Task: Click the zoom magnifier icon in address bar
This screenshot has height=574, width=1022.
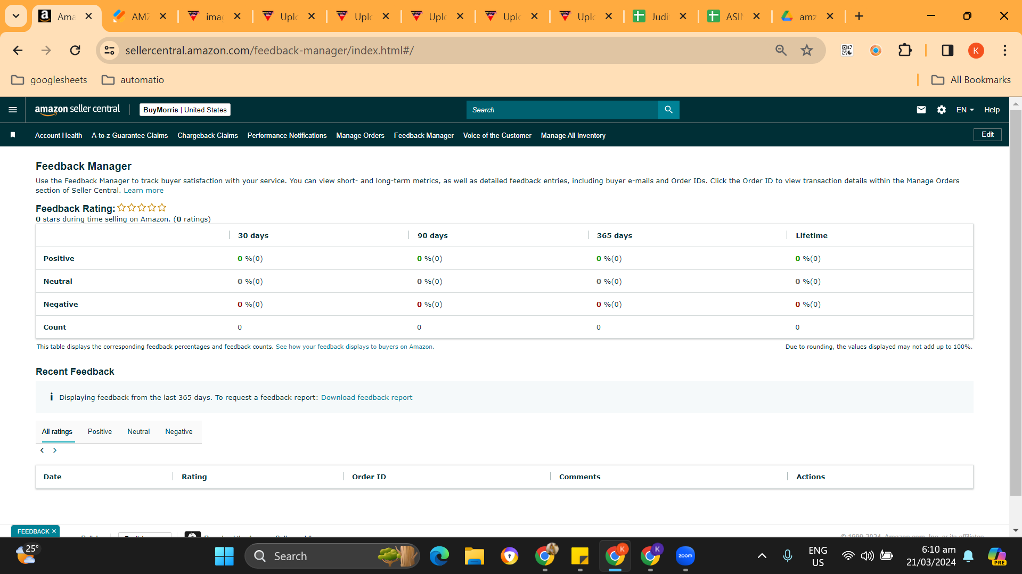Action: 781,51
